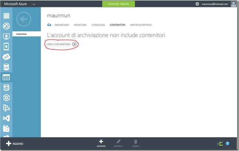
Task: Open the Storage table icon in sidebar
Action: pos(6,77)
